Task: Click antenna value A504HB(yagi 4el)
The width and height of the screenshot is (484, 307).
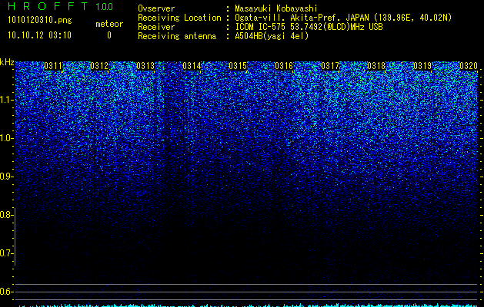Action: tap(272, 36)
